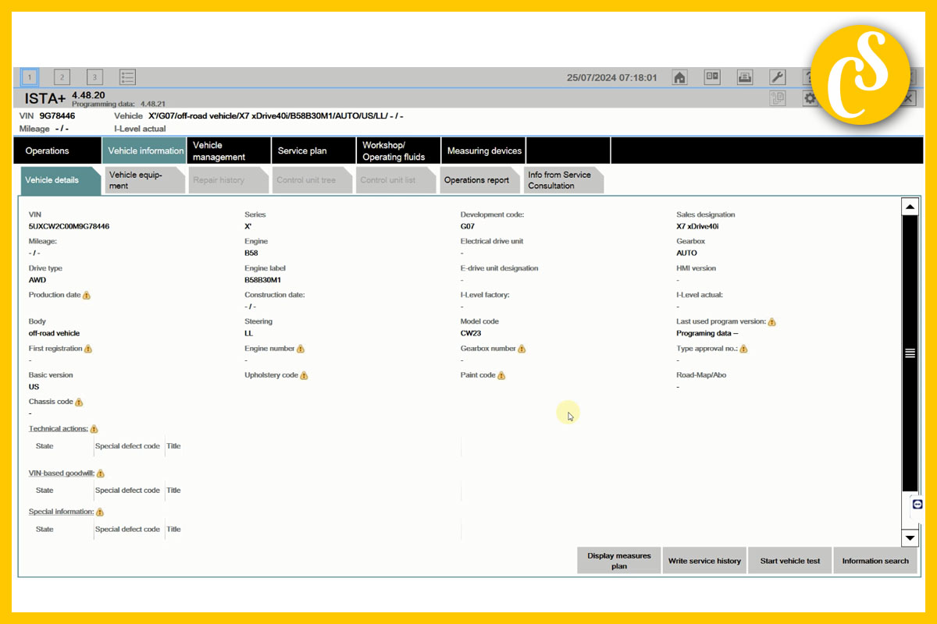This screenshot has height=624, width=937.
Task: Click the wrench tools icon
Action: 778,77
